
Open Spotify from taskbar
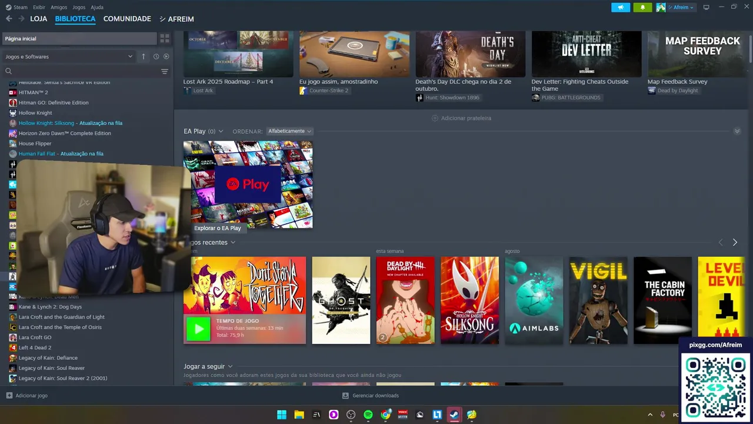(x=368, y=415)
